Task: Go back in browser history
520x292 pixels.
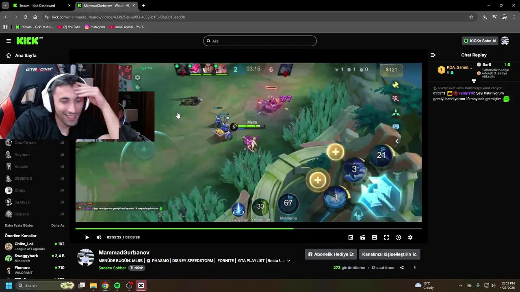Action: tap(6, 17)
